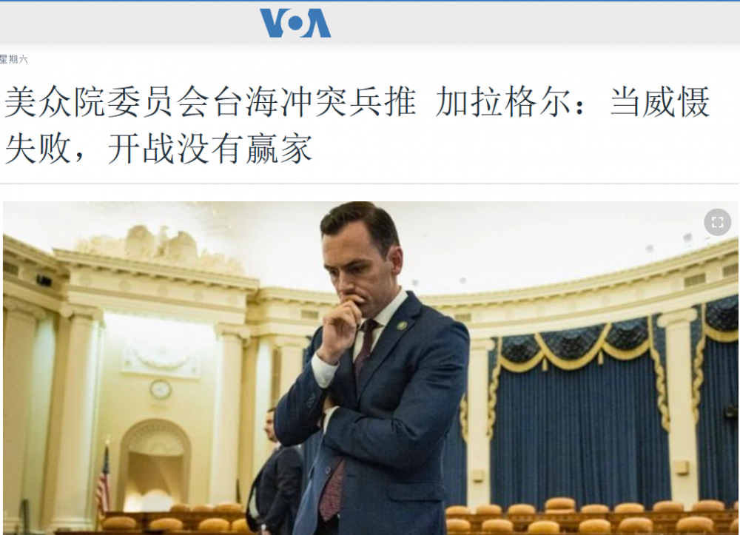
Task: Click the row of orange chairs at right
Action: (x=590, y=517)
